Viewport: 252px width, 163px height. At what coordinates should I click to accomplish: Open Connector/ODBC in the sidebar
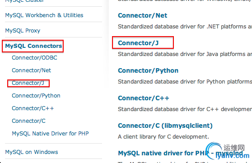click(x=35, y=58)
